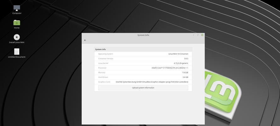Click the 'Cinnamon Version' label
The image size is (280, 126).
(106, 59)
